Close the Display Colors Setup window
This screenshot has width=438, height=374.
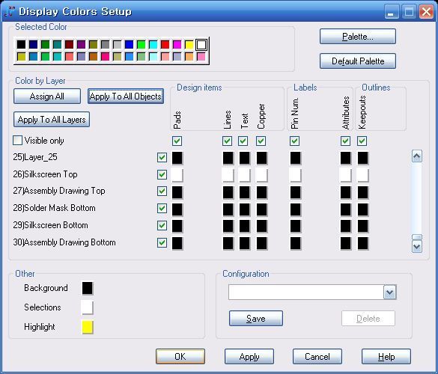click(x=426, y=12)
